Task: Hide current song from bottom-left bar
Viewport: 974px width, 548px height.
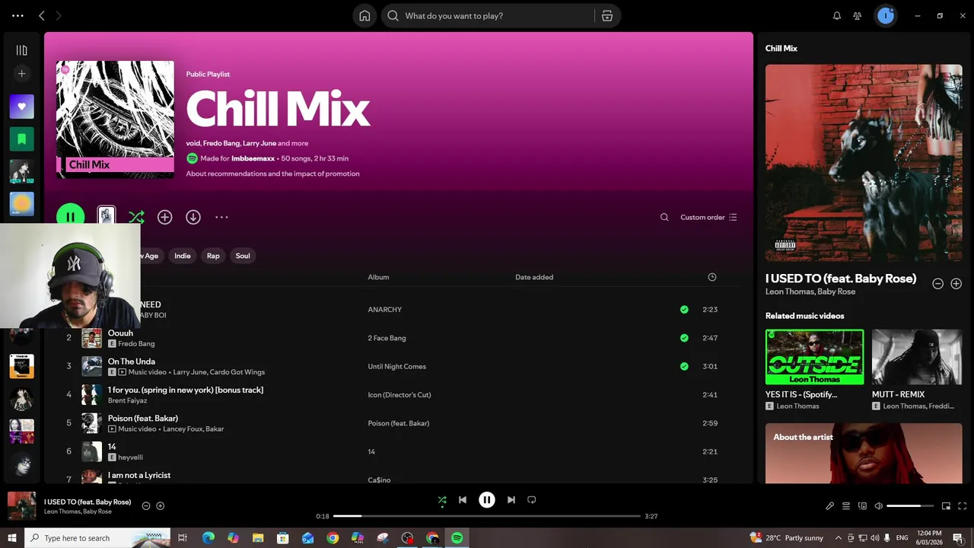Action: pyautogui.click(x=146, y=505)
